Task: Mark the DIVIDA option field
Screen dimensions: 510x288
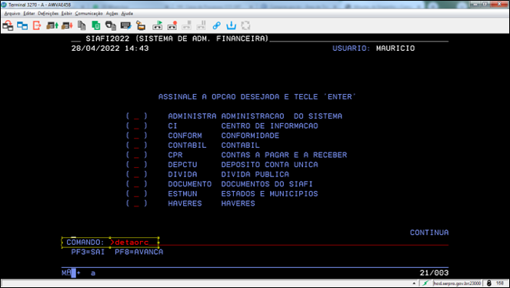Action: (137, 175)
